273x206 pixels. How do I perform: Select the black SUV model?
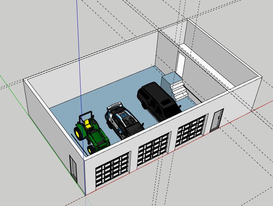(x=159, y=102)
